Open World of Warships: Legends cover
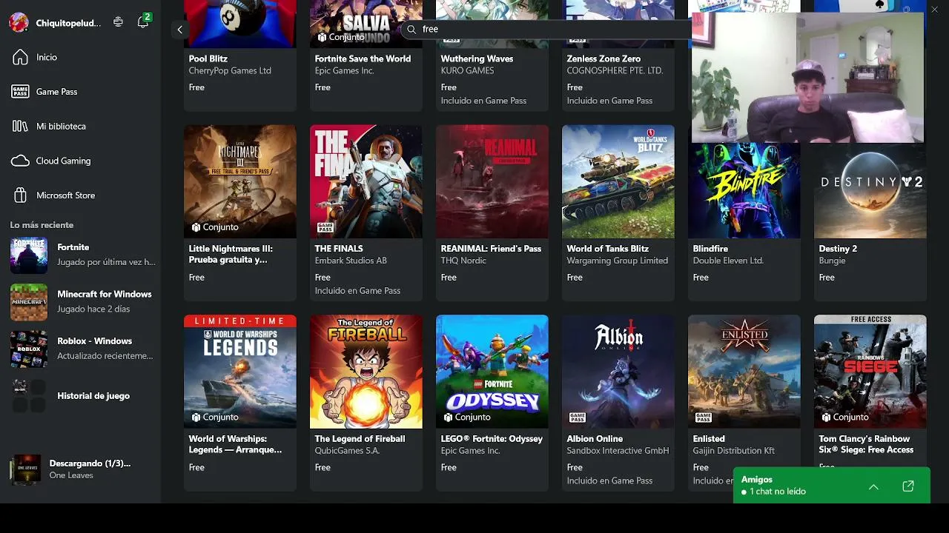Image resolution: width=949 pixels, height=533 pixels. pos(240,372)
